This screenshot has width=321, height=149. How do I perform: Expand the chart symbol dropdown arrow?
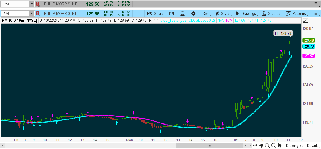coord(32,13)
